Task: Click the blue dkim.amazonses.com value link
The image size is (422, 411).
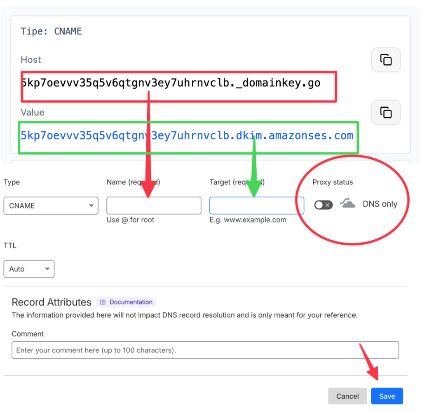Action: click(x=187, y=135)
